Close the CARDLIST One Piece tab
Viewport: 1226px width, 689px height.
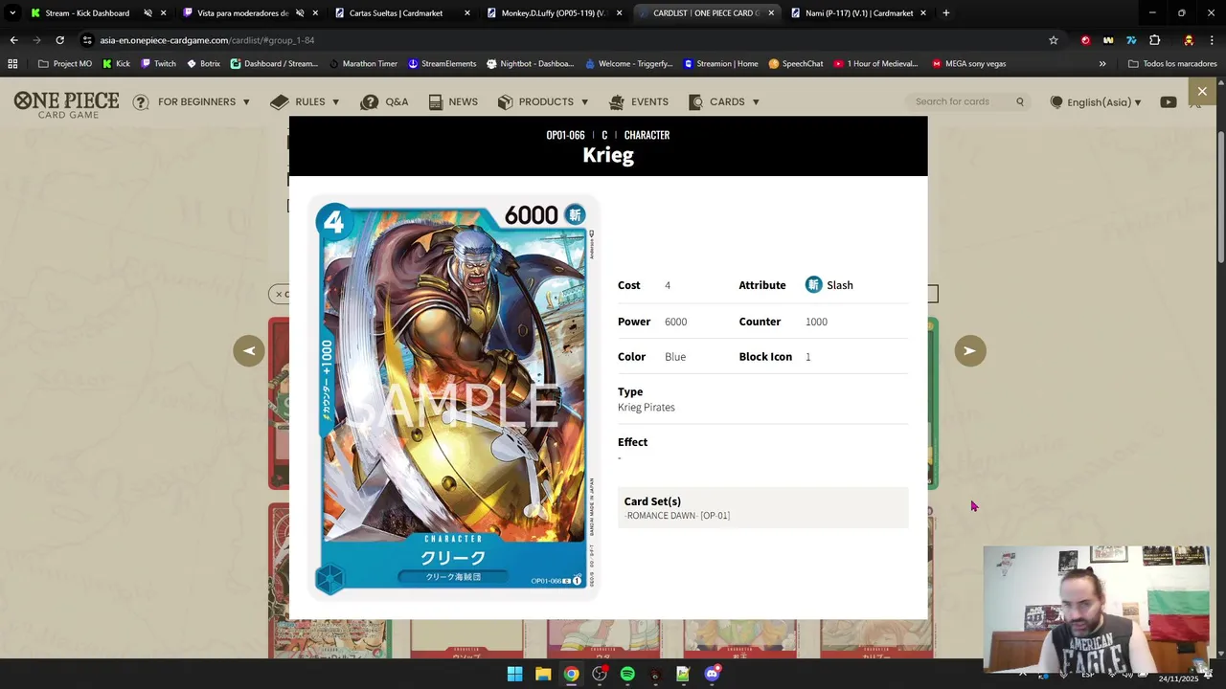(x=771, y=13)
